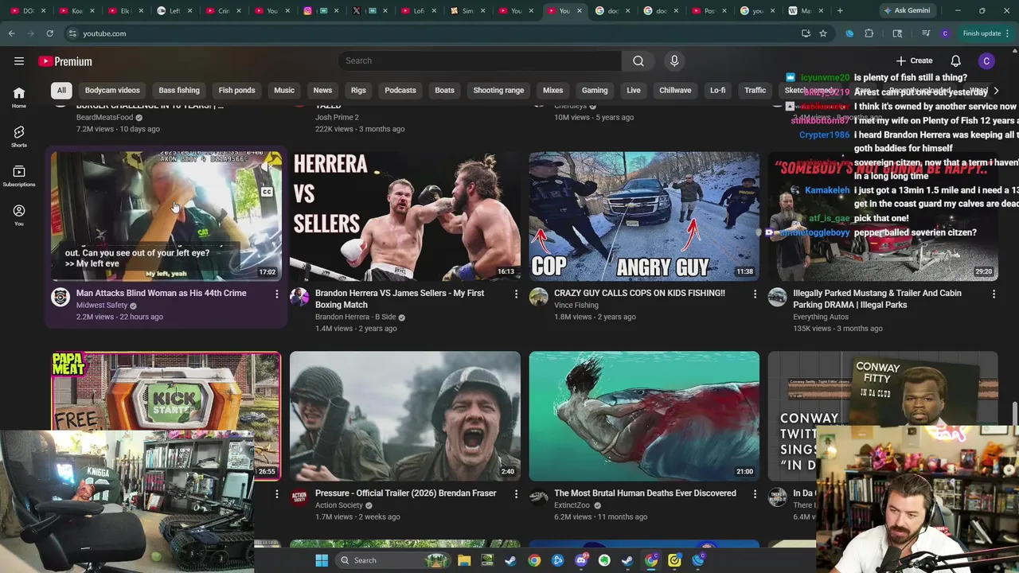Activate voice search microphone

click(674, 60)
